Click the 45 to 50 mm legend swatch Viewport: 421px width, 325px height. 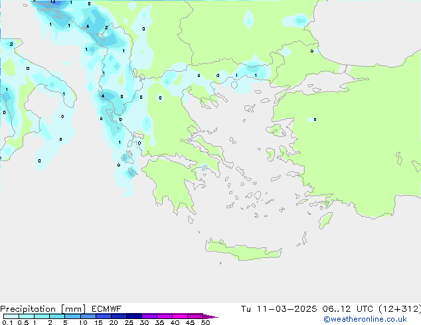(195, 316)
